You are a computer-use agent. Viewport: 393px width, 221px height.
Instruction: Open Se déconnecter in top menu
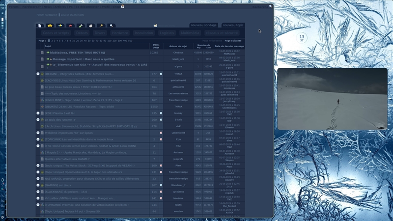click(87, 7)
